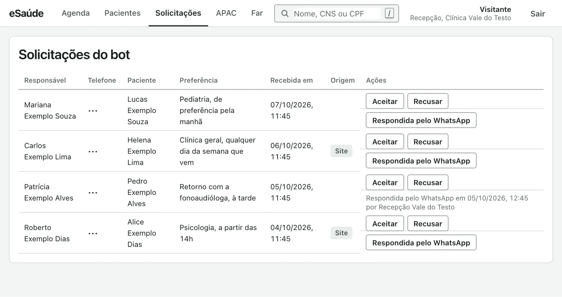562x297 pixels.
Task: Mark Mariana's request Respondida pelo WhatsApp
Action: click(421, 120)
